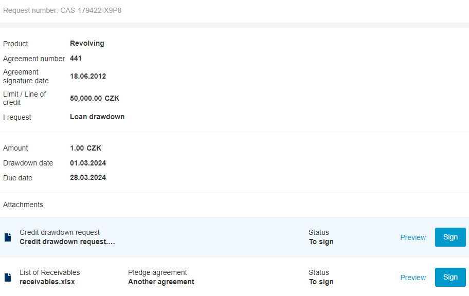Click the receivables.xlsx document icon

coord(8,277)
